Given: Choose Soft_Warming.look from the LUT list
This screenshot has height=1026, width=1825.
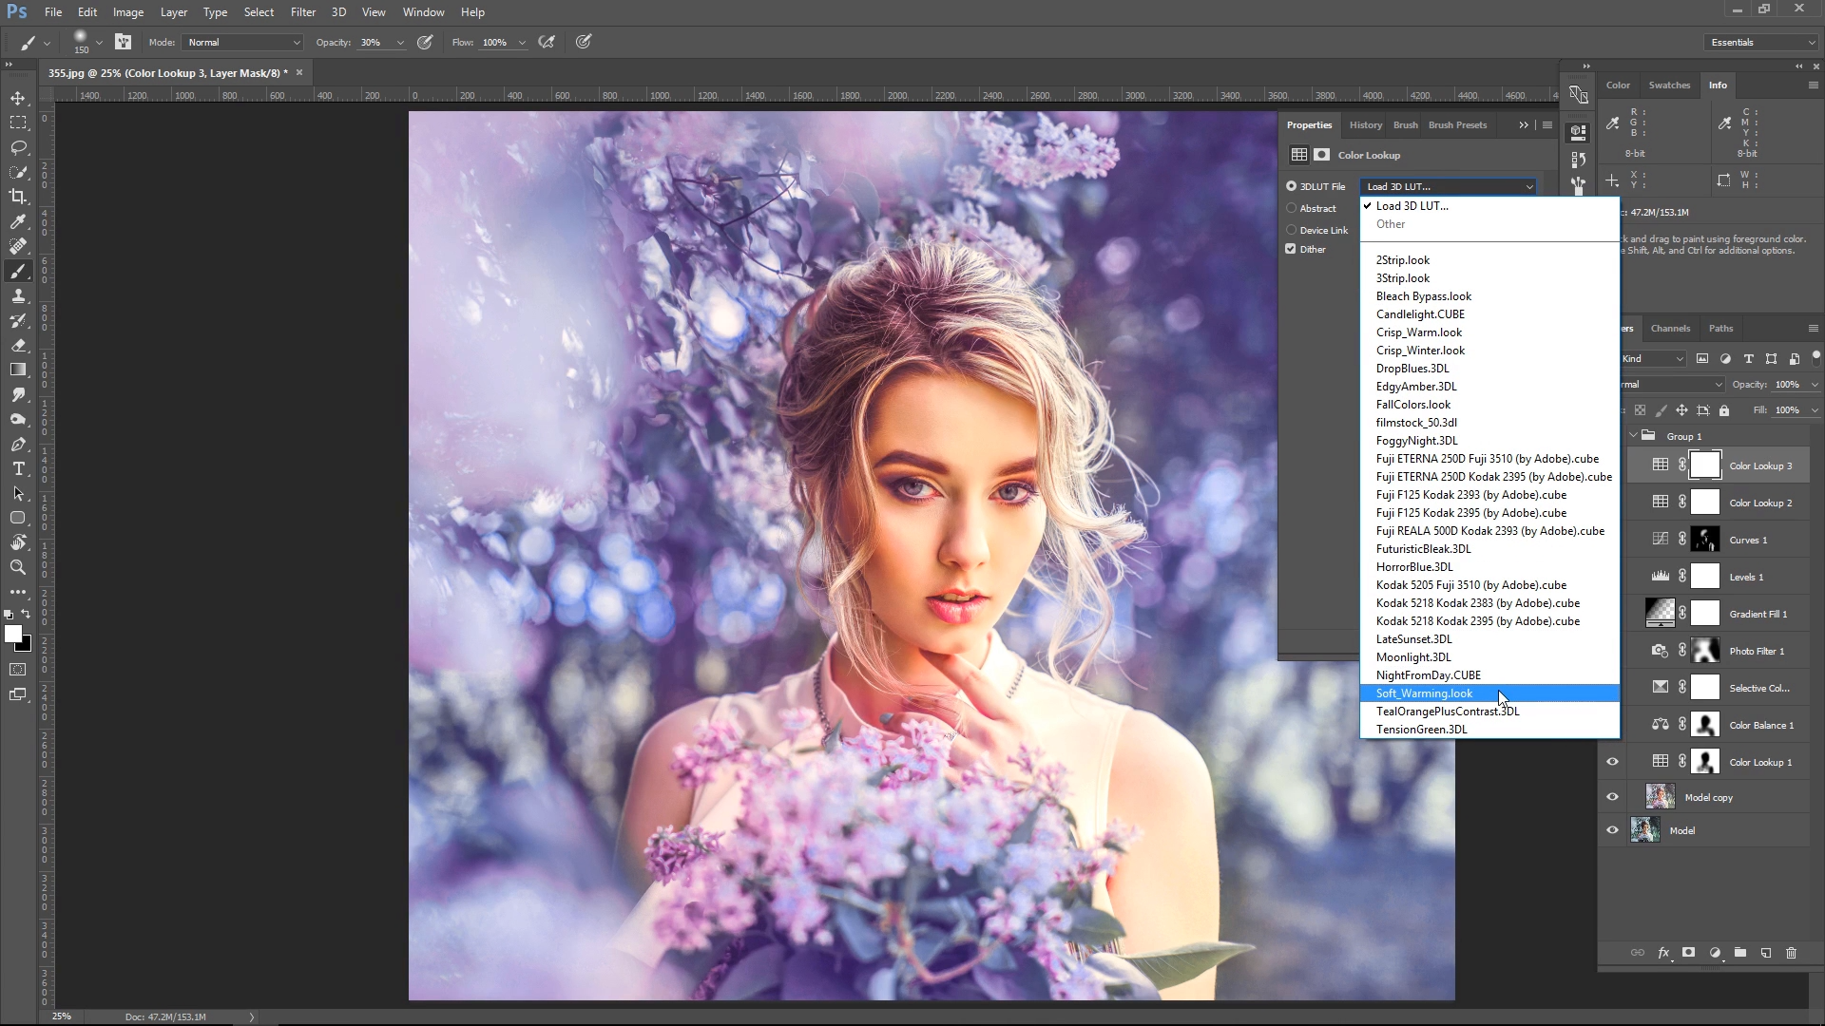Looking at the screenshot, I should coord(1489,693).
